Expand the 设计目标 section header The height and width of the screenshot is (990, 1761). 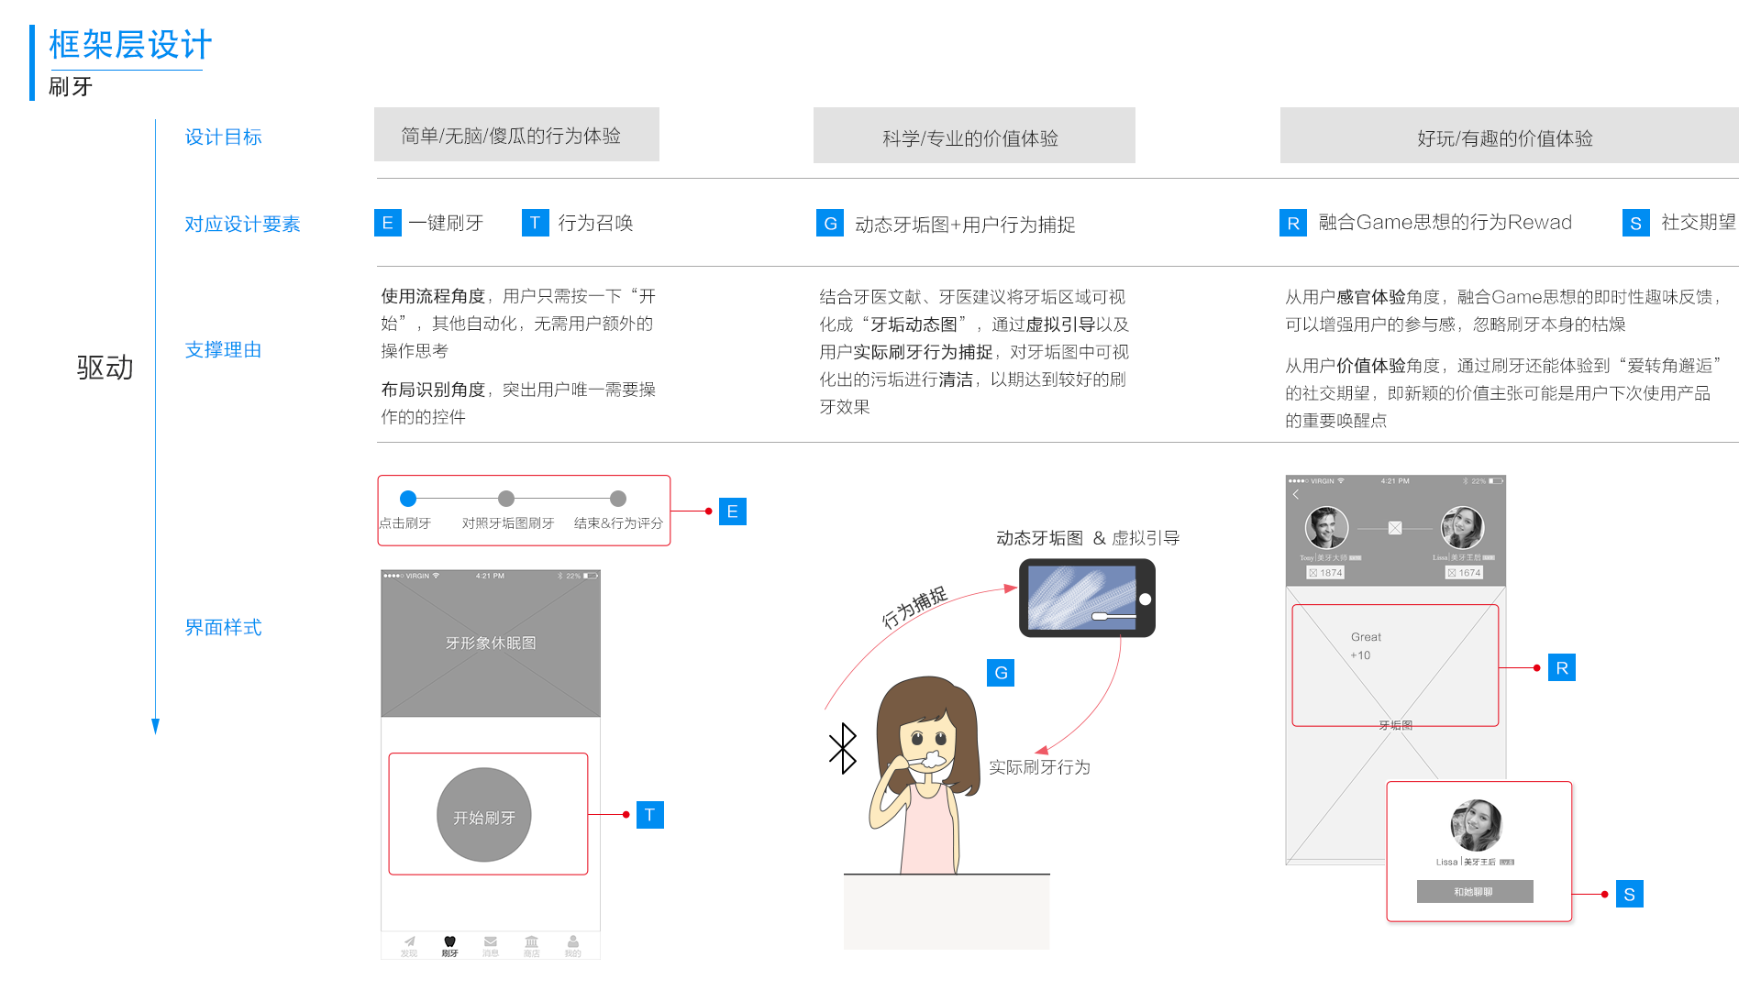tap(223, 137)
